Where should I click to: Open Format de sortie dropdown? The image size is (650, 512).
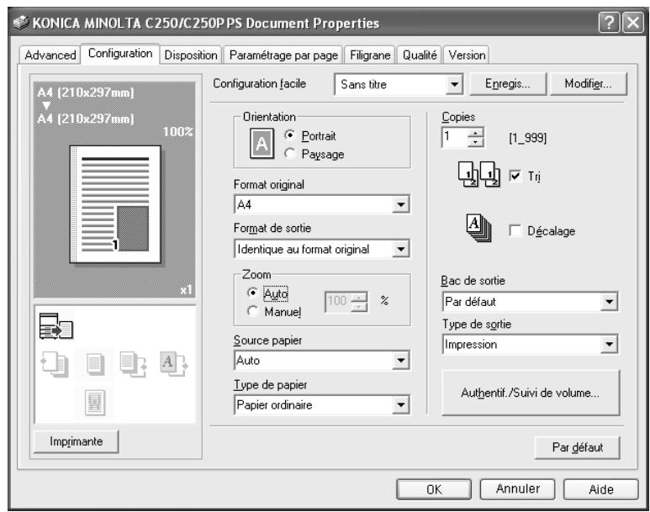click(400, 249)
